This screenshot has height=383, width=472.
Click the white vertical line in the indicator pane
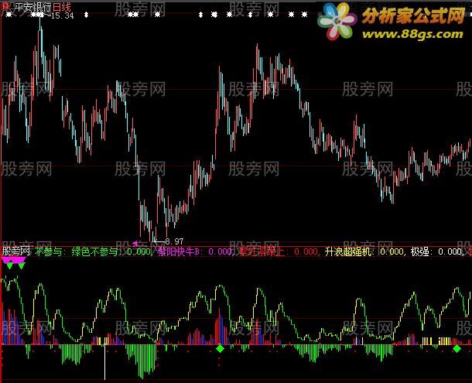coord(104,363)
